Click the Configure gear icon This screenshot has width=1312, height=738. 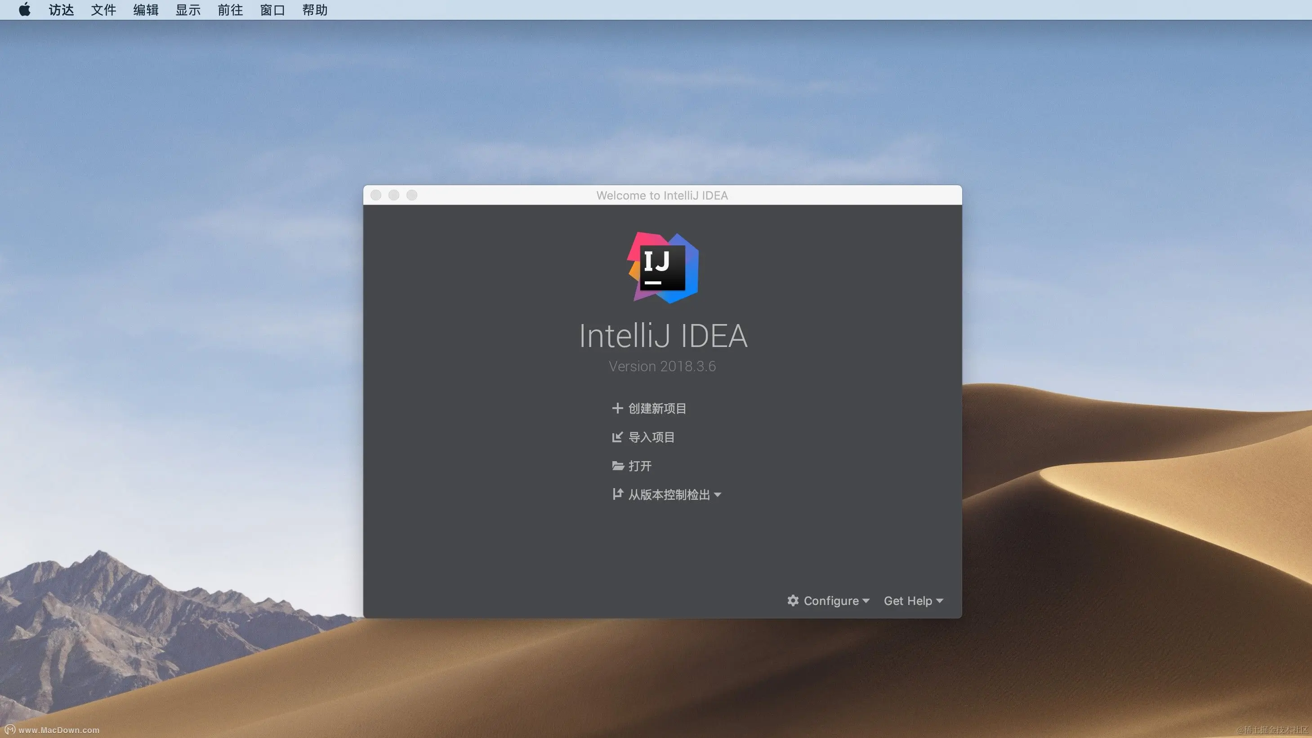[793, 600]
